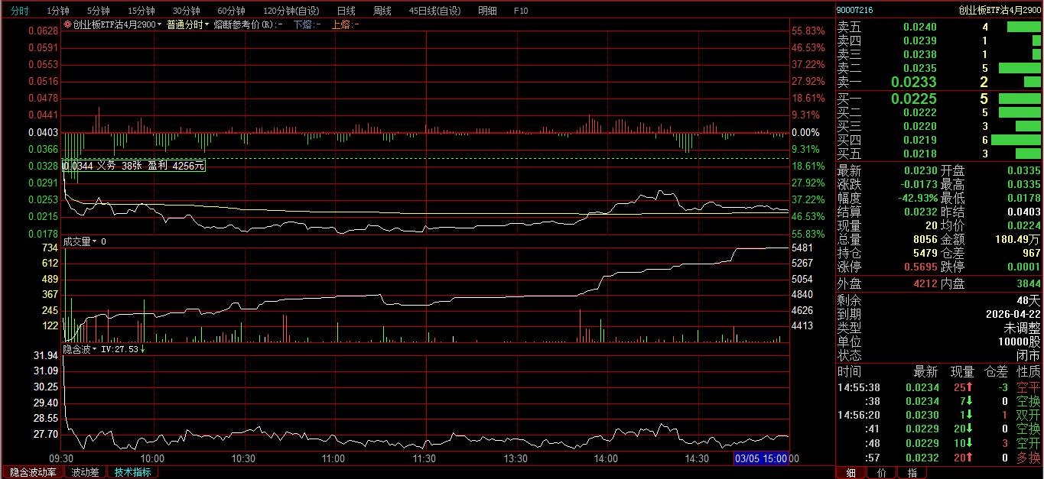Open the 技术指标 bottom tab

point(132,472)
